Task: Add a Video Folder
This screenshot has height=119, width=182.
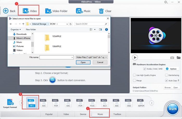Action: click(x=56, y=11)
